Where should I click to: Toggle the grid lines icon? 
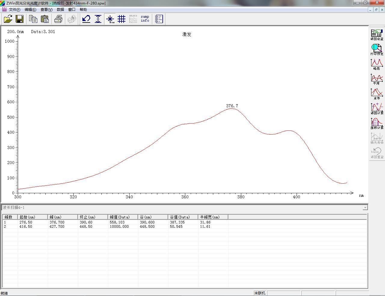122,19
